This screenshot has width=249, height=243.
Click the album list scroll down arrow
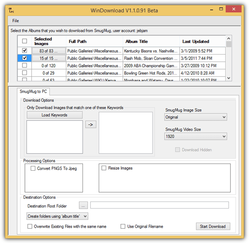(x=229, y=78)
